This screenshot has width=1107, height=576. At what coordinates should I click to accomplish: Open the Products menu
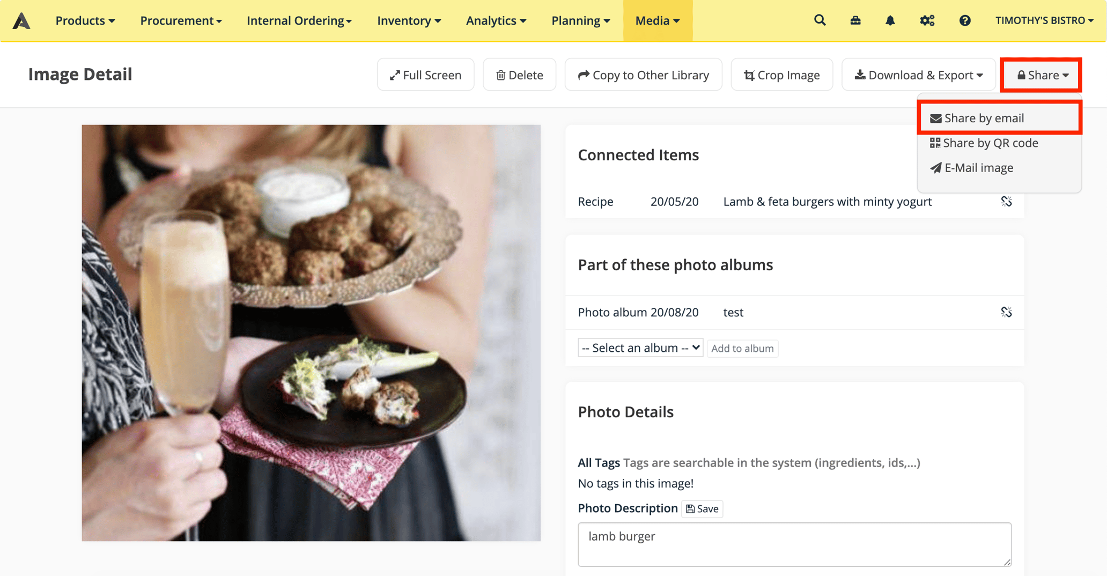(x=85, y=20)
